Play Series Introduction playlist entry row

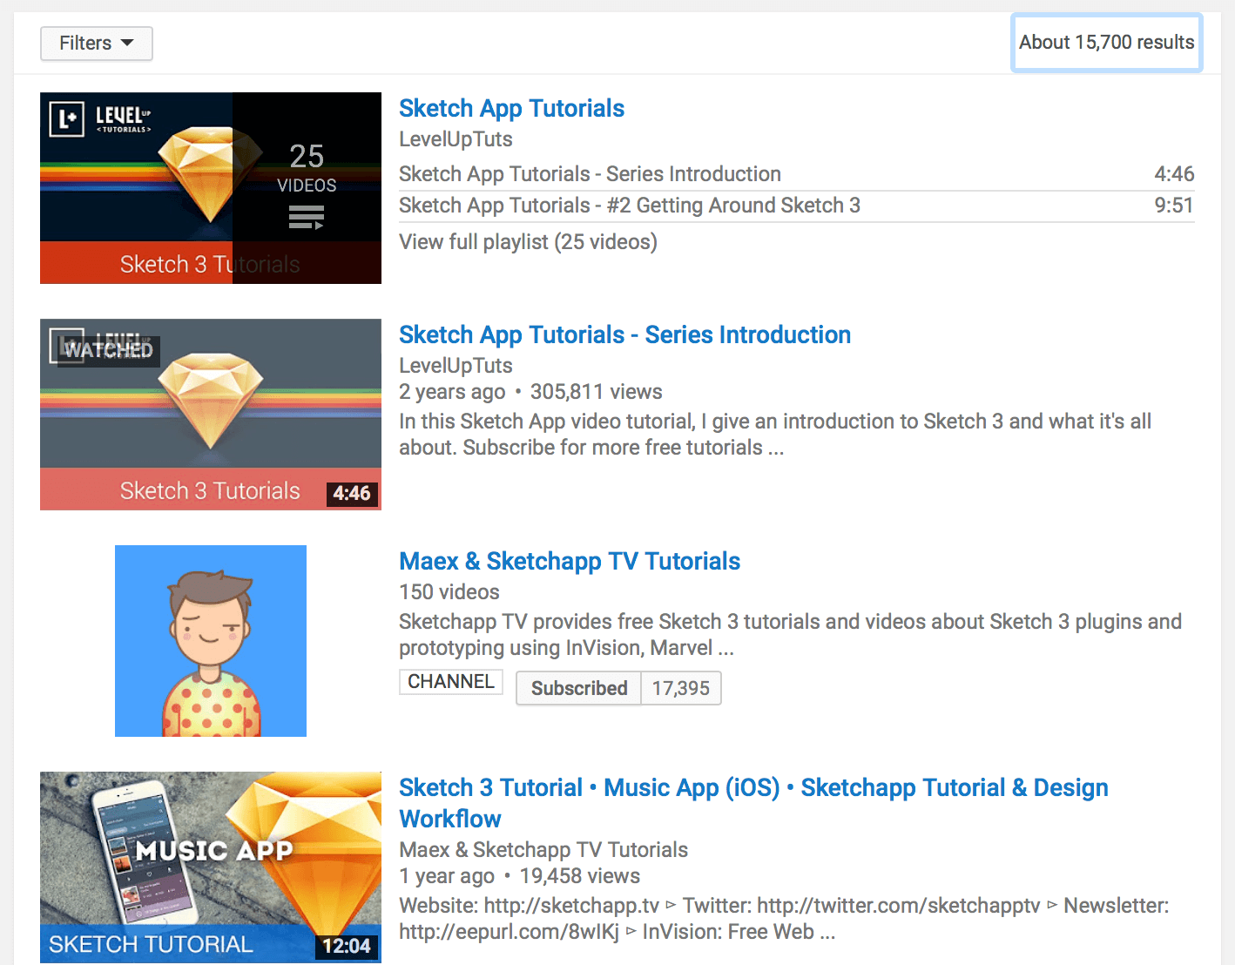[x=590, y=174]
